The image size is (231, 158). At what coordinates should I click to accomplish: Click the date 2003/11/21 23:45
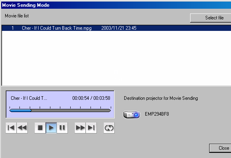tap(119, 28)
